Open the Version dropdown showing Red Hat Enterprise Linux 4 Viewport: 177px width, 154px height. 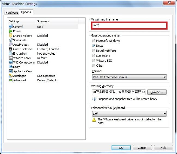(x=129, y=77)
